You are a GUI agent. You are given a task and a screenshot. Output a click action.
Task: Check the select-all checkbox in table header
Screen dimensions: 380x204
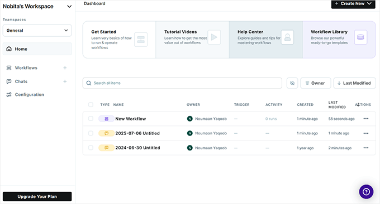[x=91, y=104]
